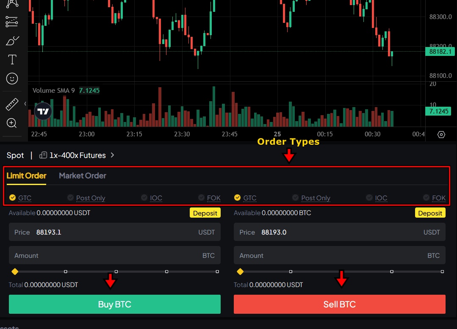
Task: Click Deposit next to available USDT
Action: point(205,213)
